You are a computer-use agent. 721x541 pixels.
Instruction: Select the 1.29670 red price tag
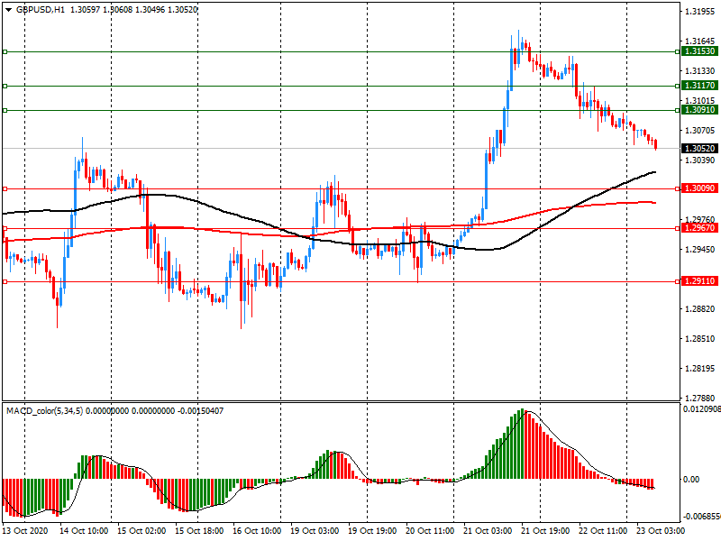(699, 228)
